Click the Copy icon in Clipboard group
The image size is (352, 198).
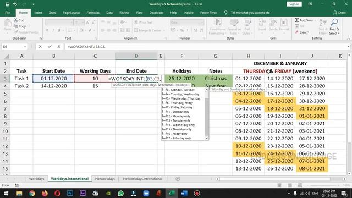point(16,26)
